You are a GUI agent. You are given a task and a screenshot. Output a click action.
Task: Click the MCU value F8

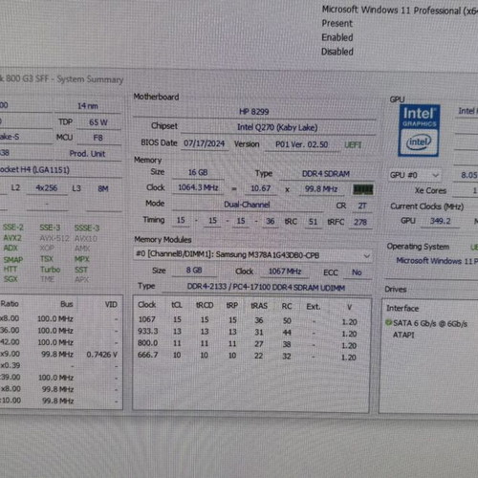click(98, 138)
